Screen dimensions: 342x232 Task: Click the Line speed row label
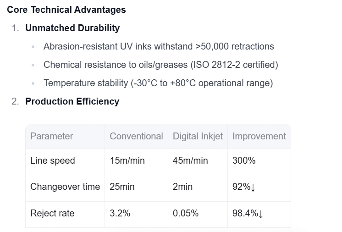coord(52,160)
